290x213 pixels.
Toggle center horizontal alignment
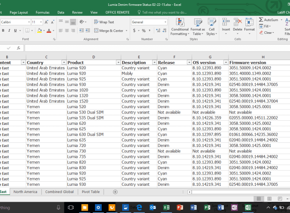click(67, 30)
